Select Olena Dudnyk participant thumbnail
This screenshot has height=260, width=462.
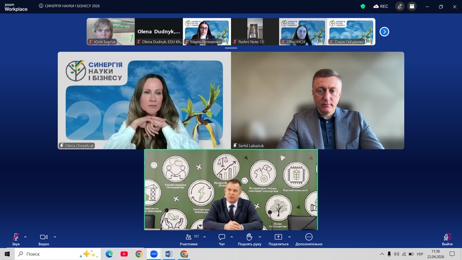(x=159, y=32)
